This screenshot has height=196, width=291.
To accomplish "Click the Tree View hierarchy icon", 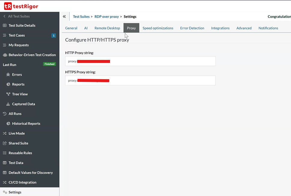I will [8, 94].
